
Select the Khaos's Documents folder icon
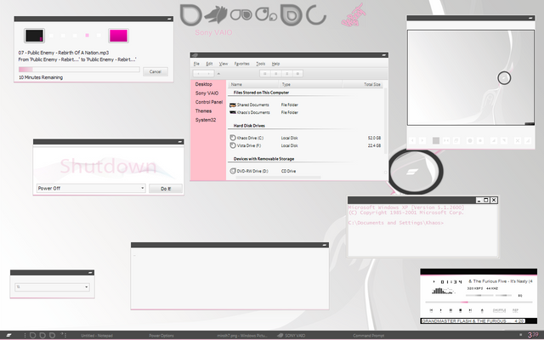click(233, 112)
